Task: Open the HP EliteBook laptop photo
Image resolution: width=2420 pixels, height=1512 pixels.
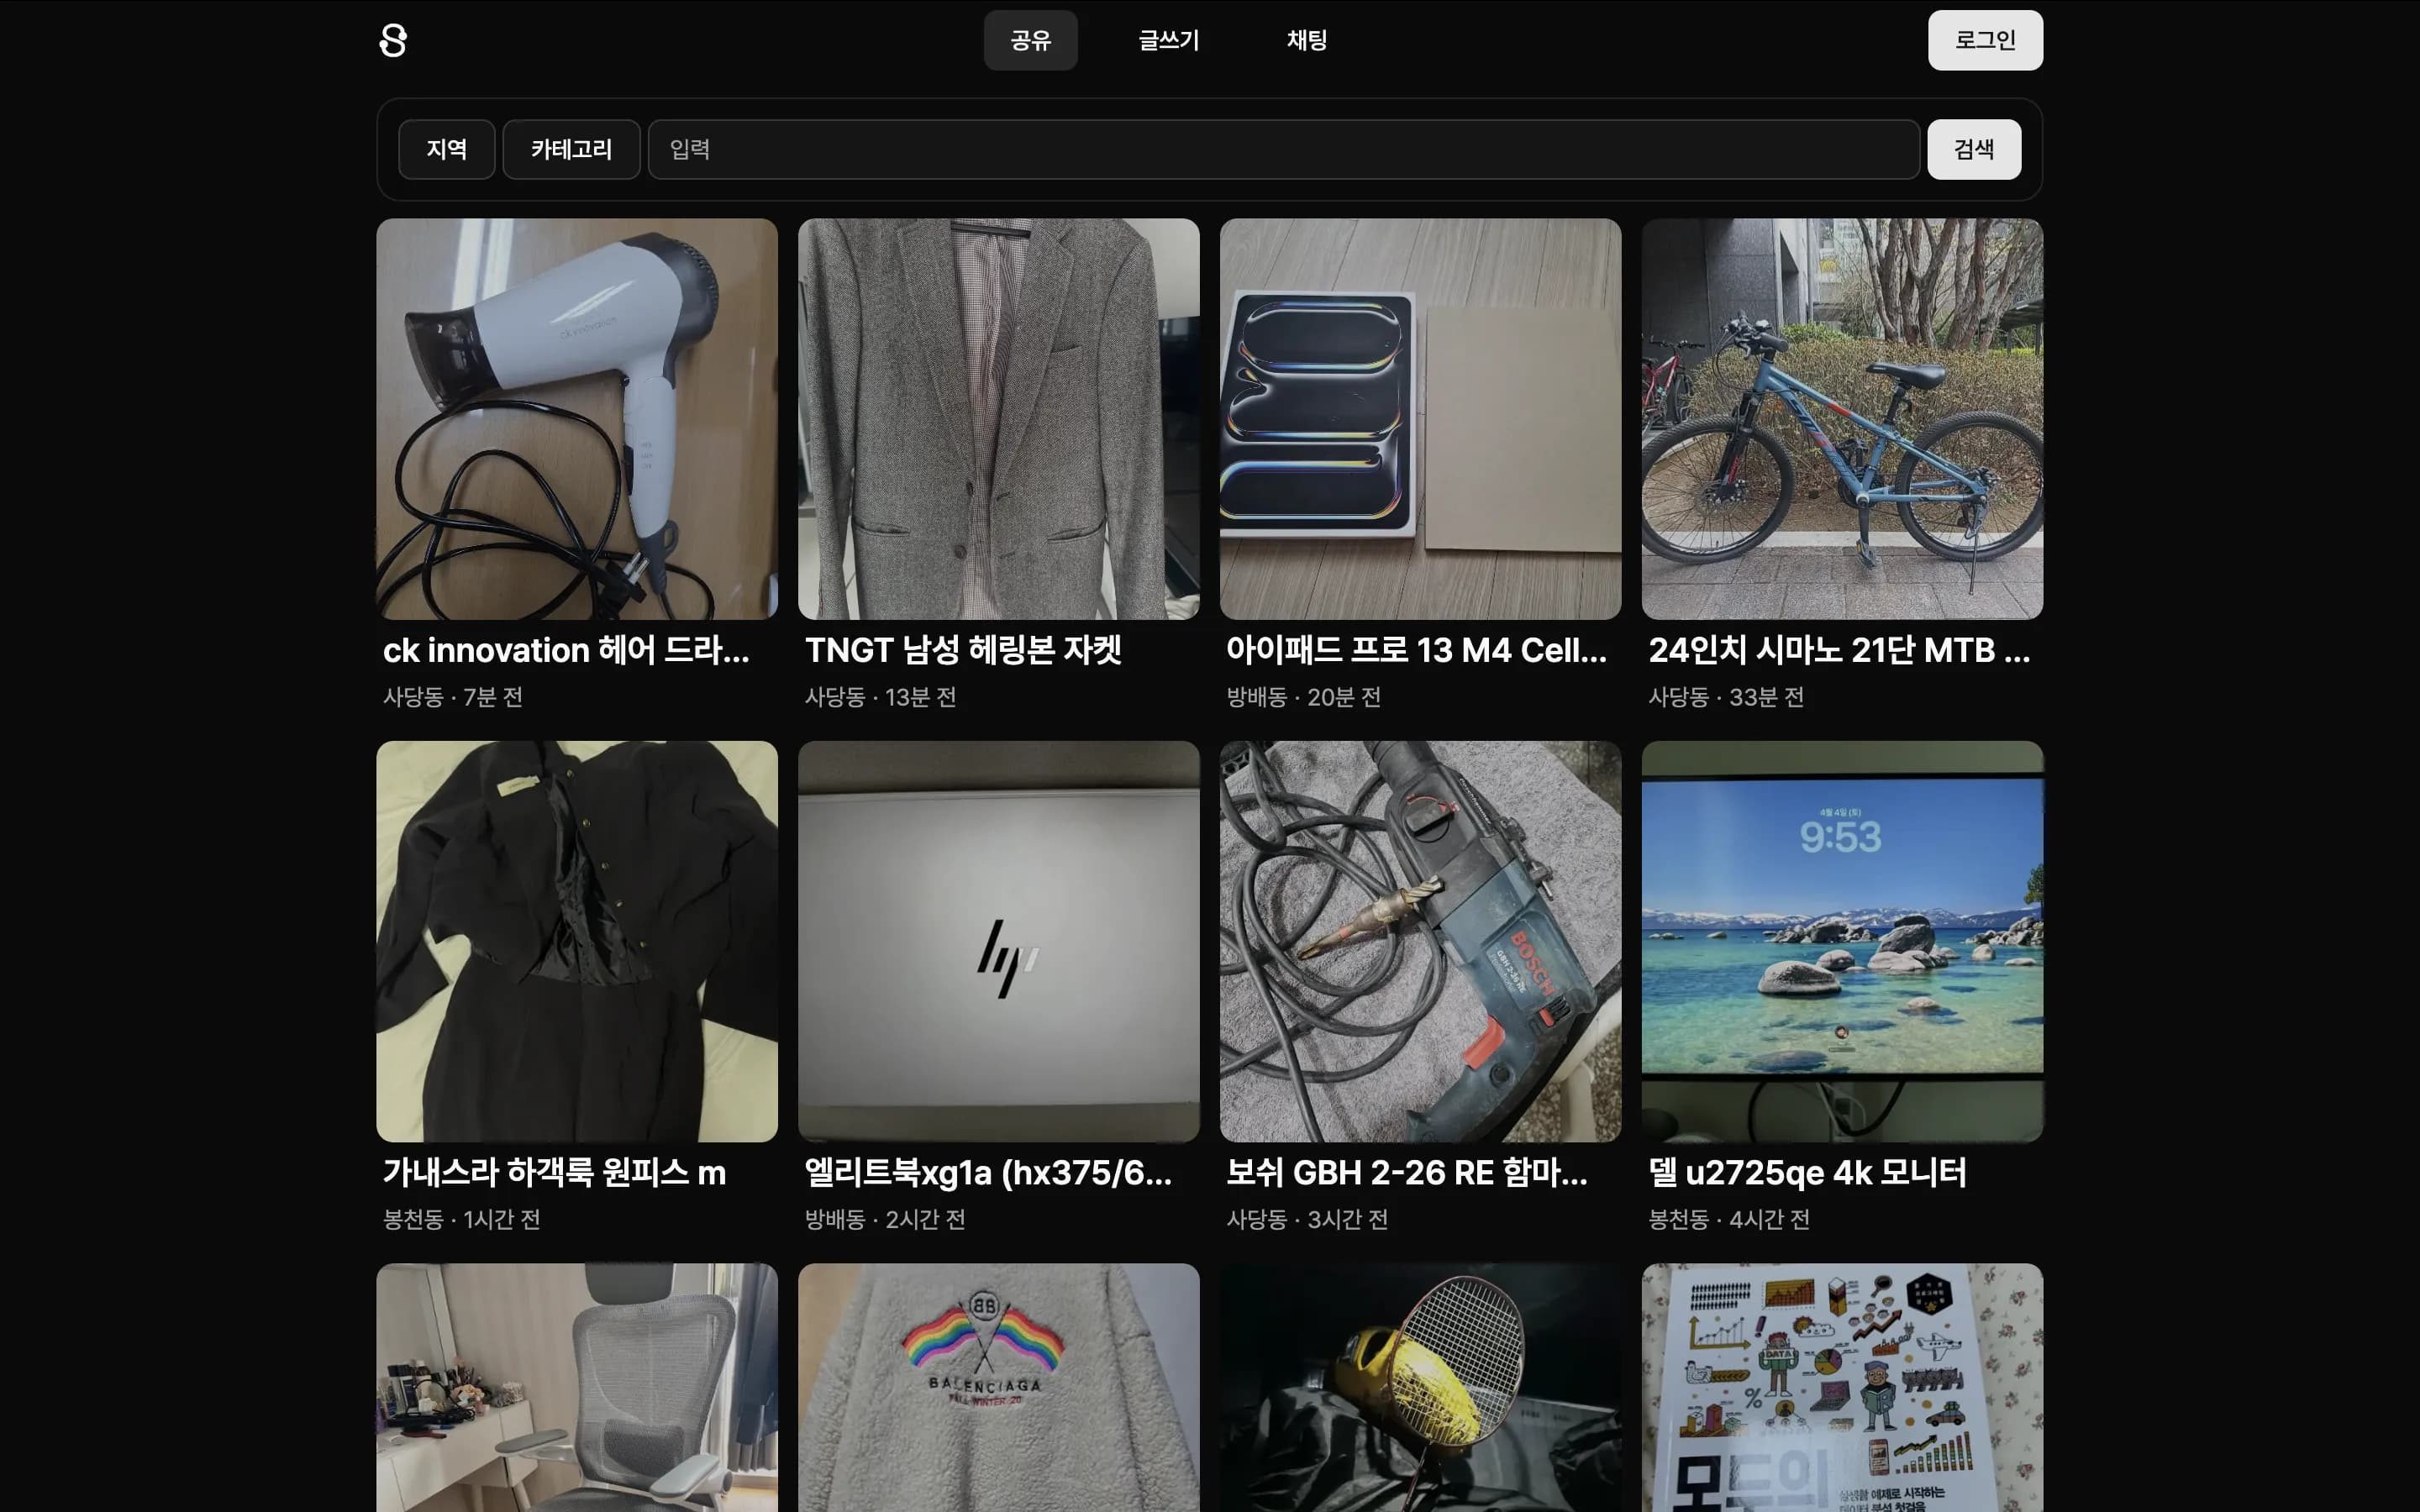Action: pos(999,941)
